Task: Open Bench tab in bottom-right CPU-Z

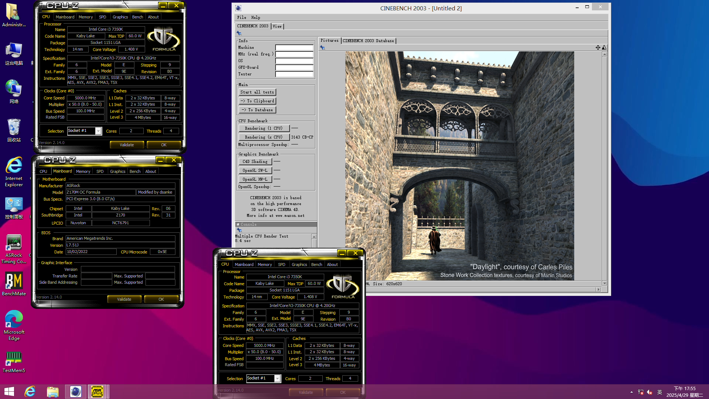Action: pyautogui.click(x=316, y=265)
